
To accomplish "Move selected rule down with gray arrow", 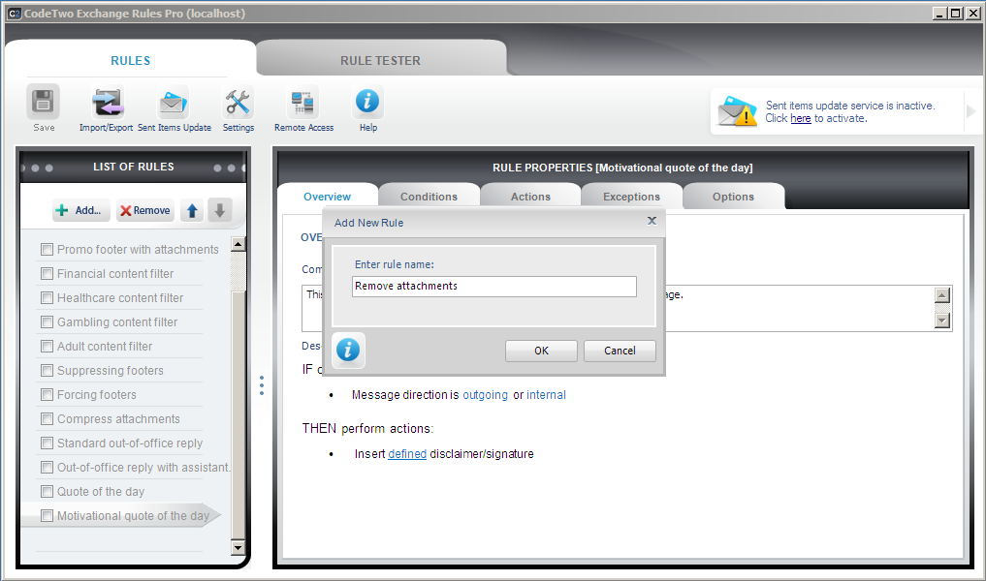I will (219, 210).
